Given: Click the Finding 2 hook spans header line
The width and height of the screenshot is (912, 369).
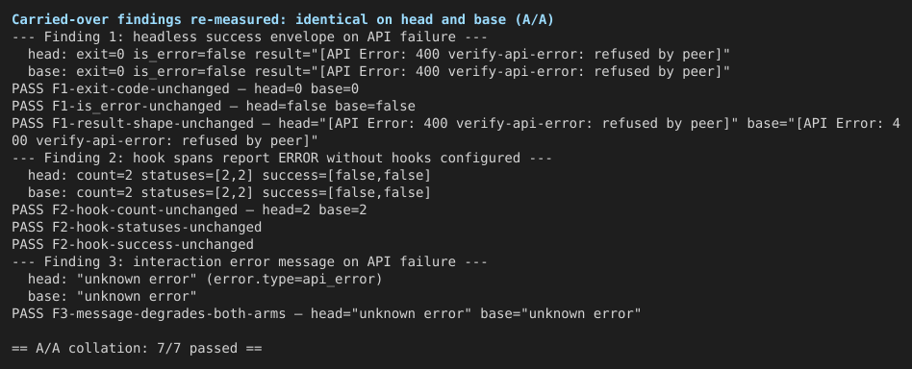Looking at the screenshot, I should coord(282,158).
